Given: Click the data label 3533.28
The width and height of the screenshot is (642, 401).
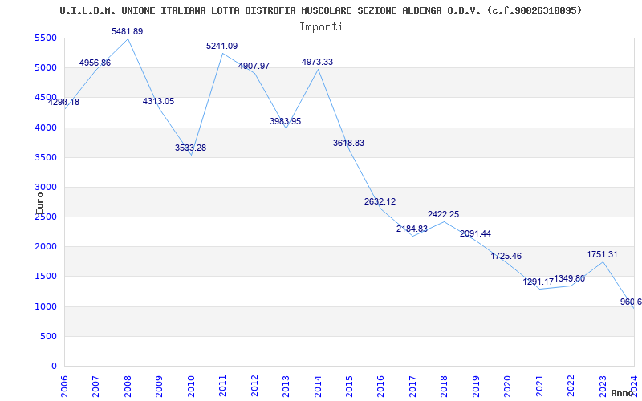Looking at the screenshot, I should 191,148.
